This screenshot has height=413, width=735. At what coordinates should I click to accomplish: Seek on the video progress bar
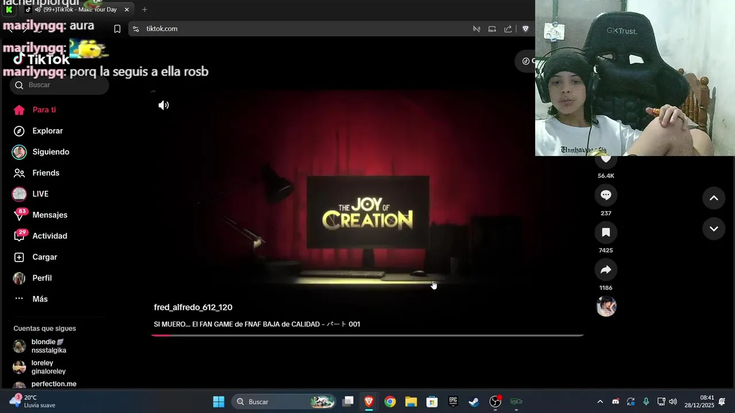[367, 335]
